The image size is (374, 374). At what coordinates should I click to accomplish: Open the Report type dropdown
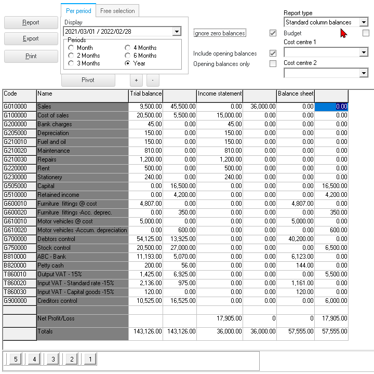[364, 22]
